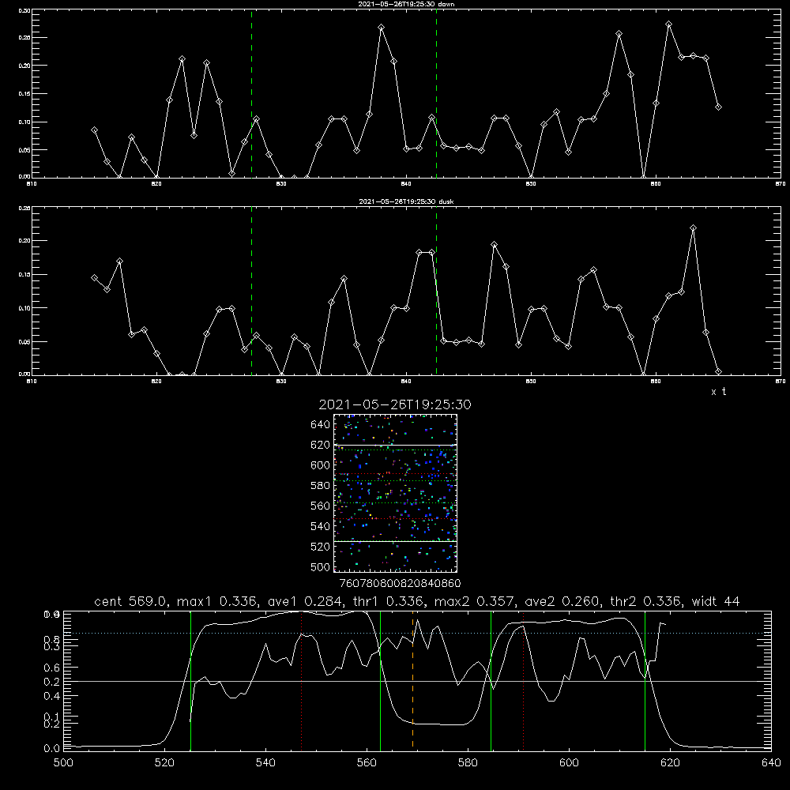This screenshot has width=790, height=790.
Task: Click the '0.0' label on bottom plot y-axis
Action: [x=51, y=749]
